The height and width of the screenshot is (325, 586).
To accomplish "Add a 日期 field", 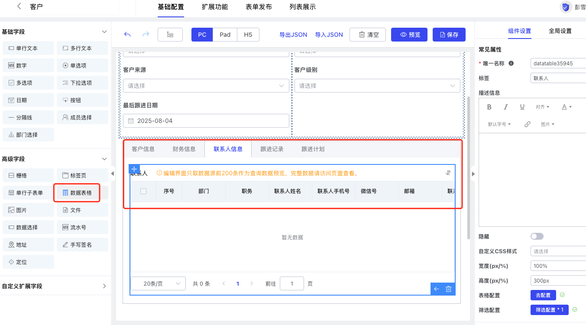I will tap(29, 100).
